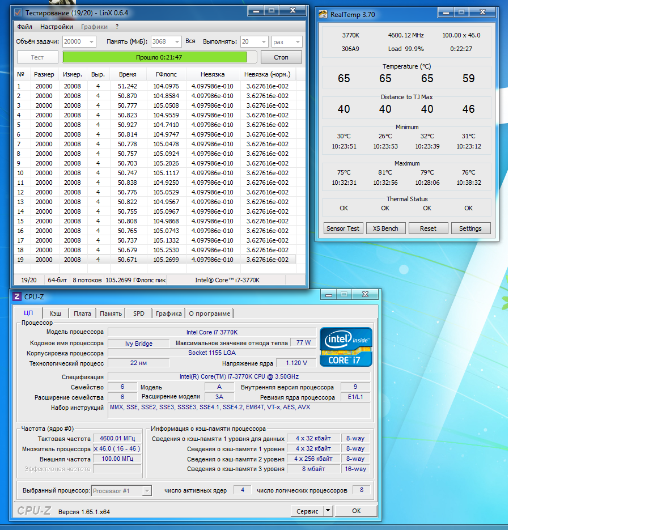The image size is (653, 530).
Task: Click the ГФлопс column header
Action: (166, 74)
